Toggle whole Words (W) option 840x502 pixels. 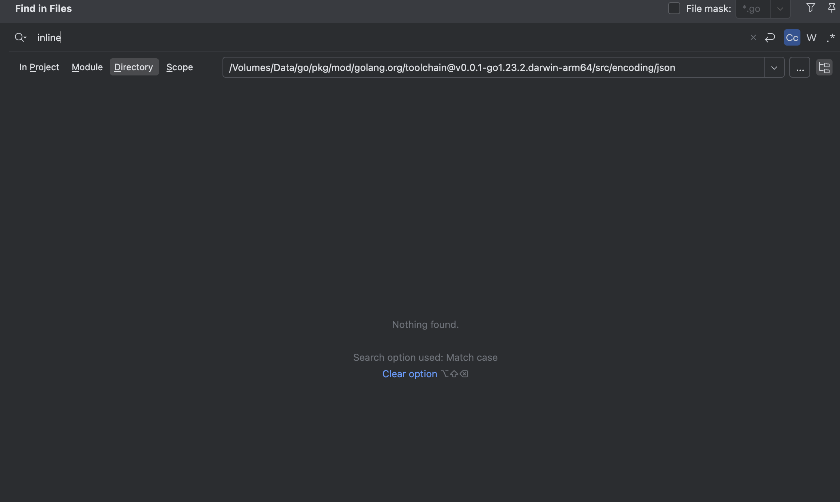coord(811,37)
